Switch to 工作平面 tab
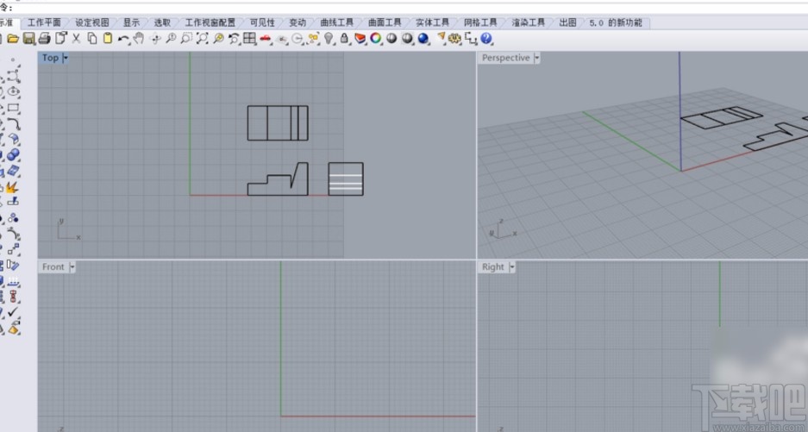Viewport: 808px width, 432px height. pos(44,22)
